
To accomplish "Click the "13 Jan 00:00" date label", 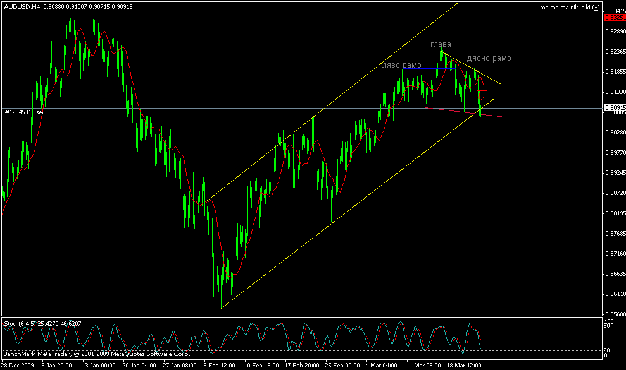I will [99, 365].
